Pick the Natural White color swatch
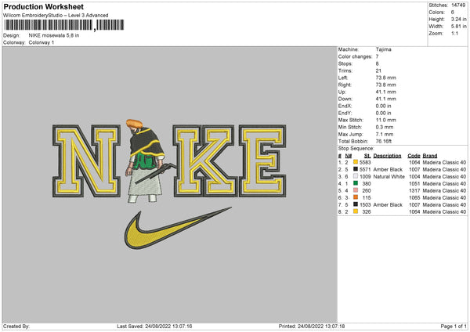 tap(356, 176)
